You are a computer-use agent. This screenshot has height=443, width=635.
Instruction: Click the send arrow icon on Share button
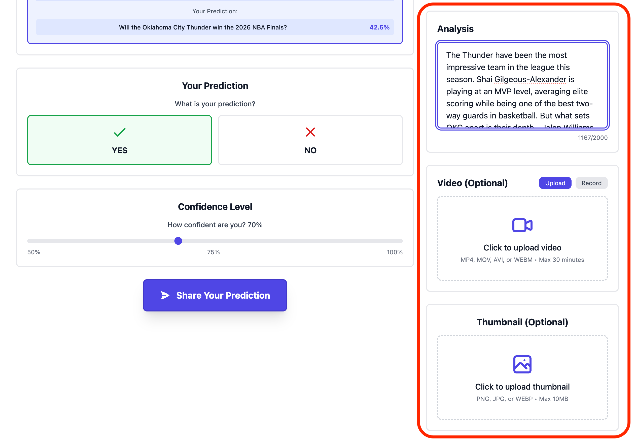point(165,295)
